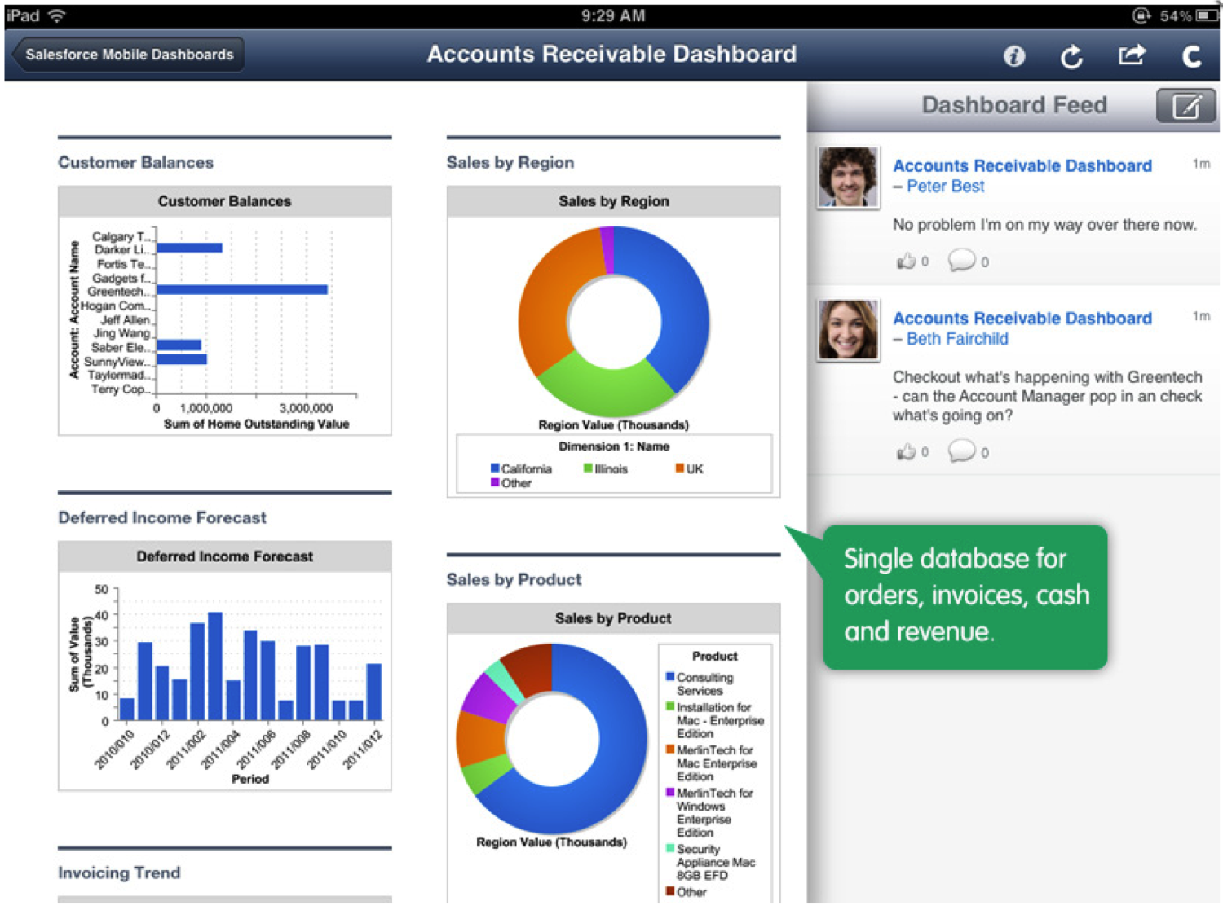Refresh the dashboard with the reload icon

coord(1071,56)
